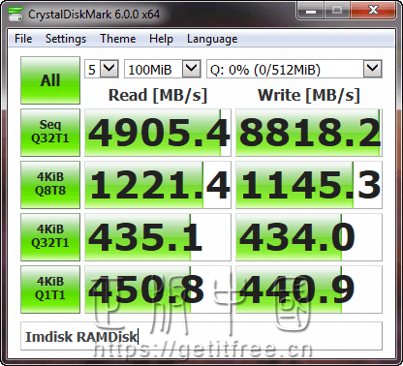Click the 4KiB Q8T8 read result 1221.4
The width and height of the screenshot is (403, 366).
pos(158,185)
